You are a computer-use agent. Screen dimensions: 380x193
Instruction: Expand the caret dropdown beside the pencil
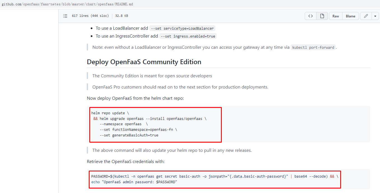tap(375, 16)
